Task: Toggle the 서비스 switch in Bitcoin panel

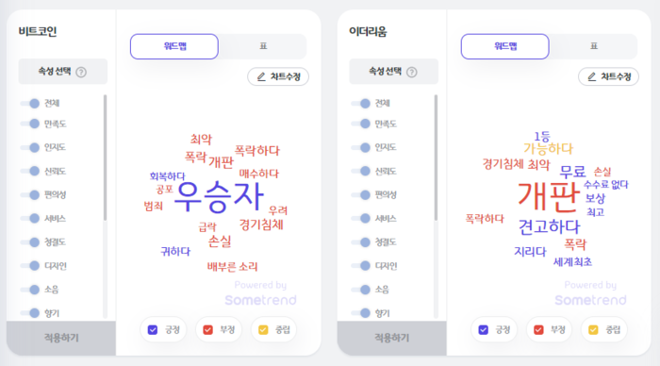Action: 30,218
